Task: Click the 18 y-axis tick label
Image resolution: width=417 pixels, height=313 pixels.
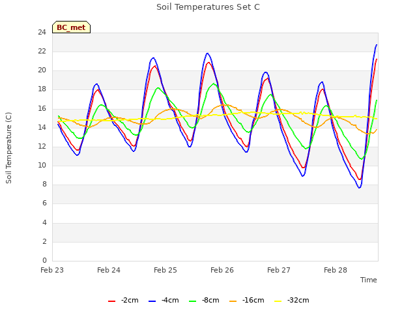Action: click(x=42, y=89)
